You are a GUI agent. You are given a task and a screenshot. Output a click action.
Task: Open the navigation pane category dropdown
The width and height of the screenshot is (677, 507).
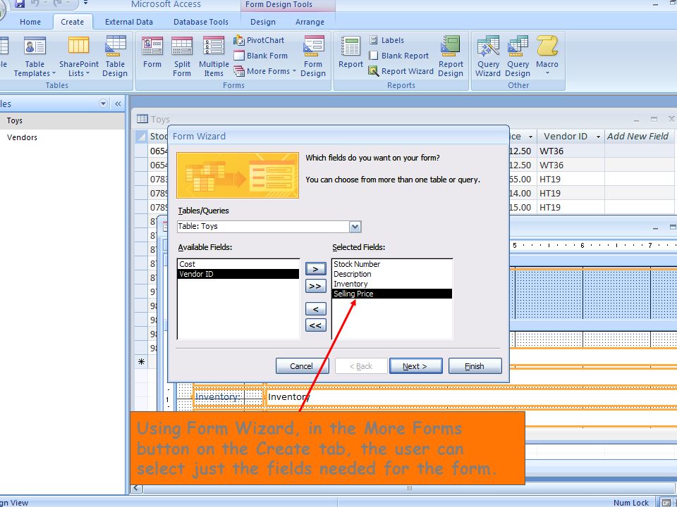tap(103, 104)
